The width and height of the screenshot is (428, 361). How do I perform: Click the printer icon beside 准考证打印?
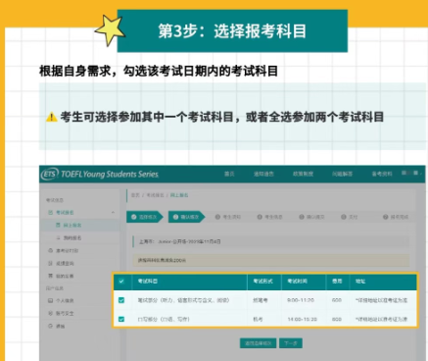point(50,250)
